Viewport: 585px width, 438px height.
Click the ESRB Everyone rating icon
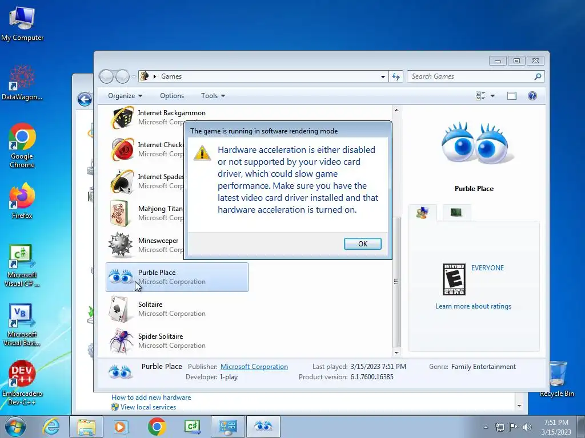pos(454,279)
